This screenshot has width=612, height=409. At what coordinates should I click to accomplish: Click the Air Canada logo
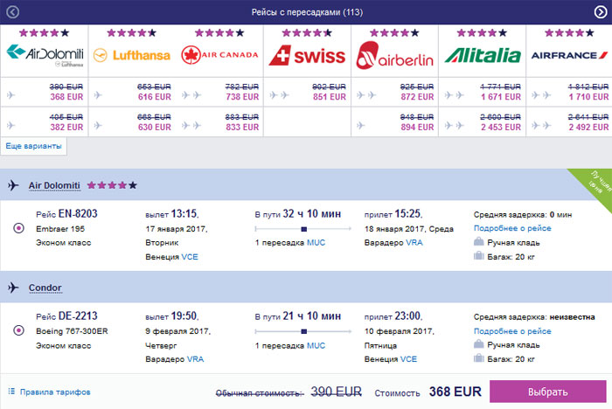pyautogui.click(x=219, y=55)
